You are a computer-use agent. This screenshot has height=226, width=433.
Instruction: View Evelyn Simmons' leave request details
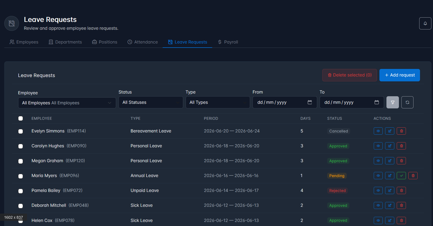(x=378, y=131)
